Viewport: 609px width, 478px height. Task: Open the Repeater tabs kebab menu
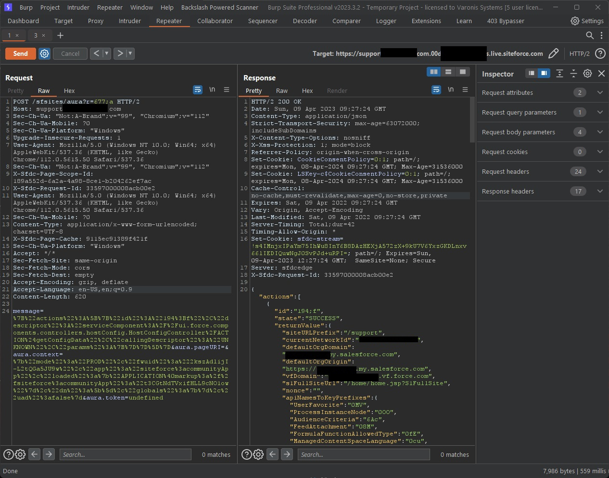point(601,35)
